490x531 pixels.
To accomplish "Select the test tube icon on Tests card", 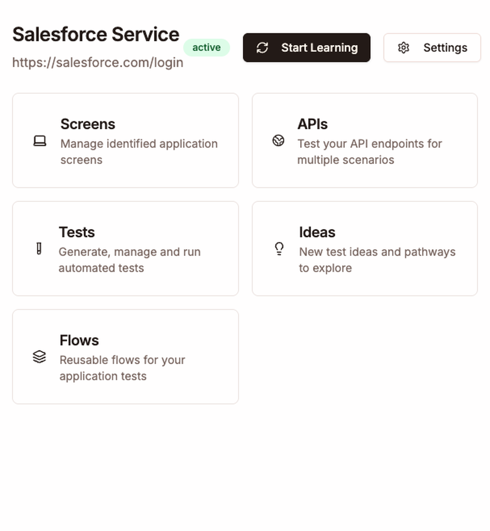I will [x=40, y=249].
